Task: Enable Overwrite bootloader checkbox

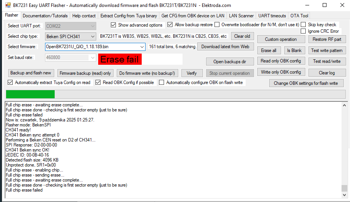Action: click(217, 25)
